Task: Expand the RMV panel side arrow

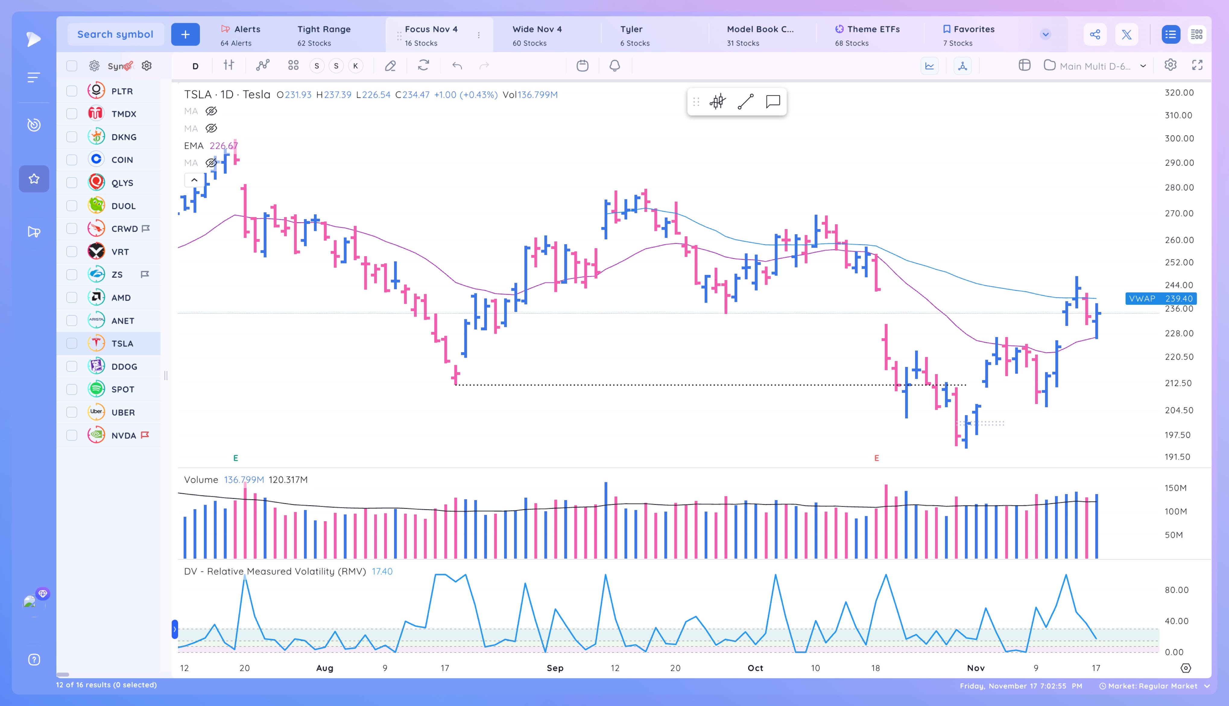Action: 175,629
